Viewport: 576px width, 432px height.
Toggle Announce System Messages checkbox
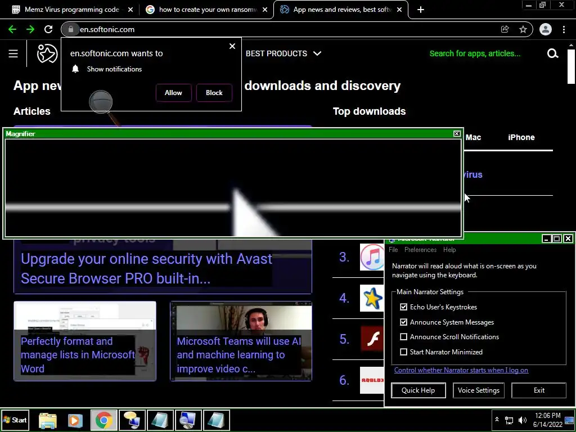point(403,322)
